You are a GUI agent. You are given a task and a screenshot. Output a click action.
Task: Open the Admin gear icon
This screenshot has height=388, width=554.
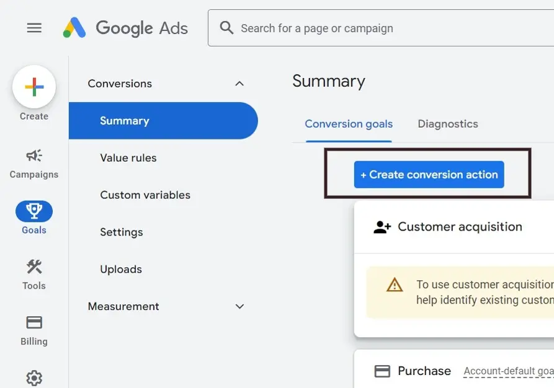tap(34, 378)
